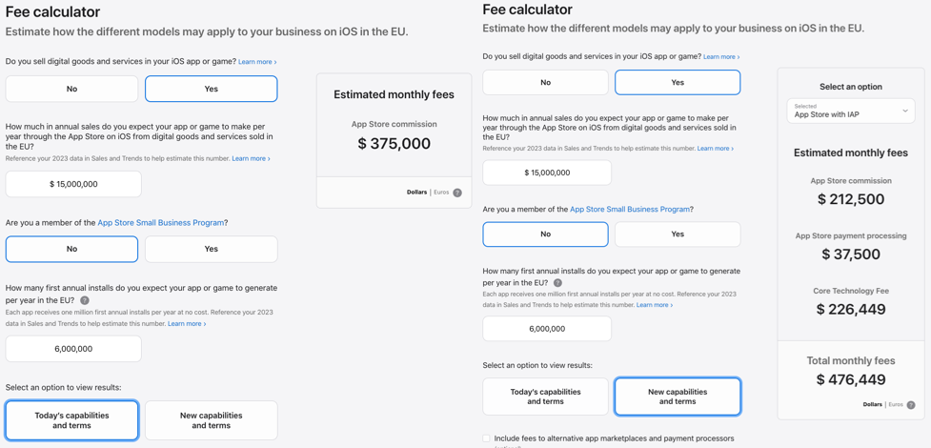Select 'New capabilities and terms' in left calculator
This screenshot has width=931, height=448.
click(x=211, y=420)
